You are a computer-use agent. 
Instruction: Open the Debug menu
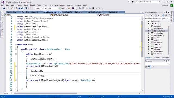click(32, 5)
